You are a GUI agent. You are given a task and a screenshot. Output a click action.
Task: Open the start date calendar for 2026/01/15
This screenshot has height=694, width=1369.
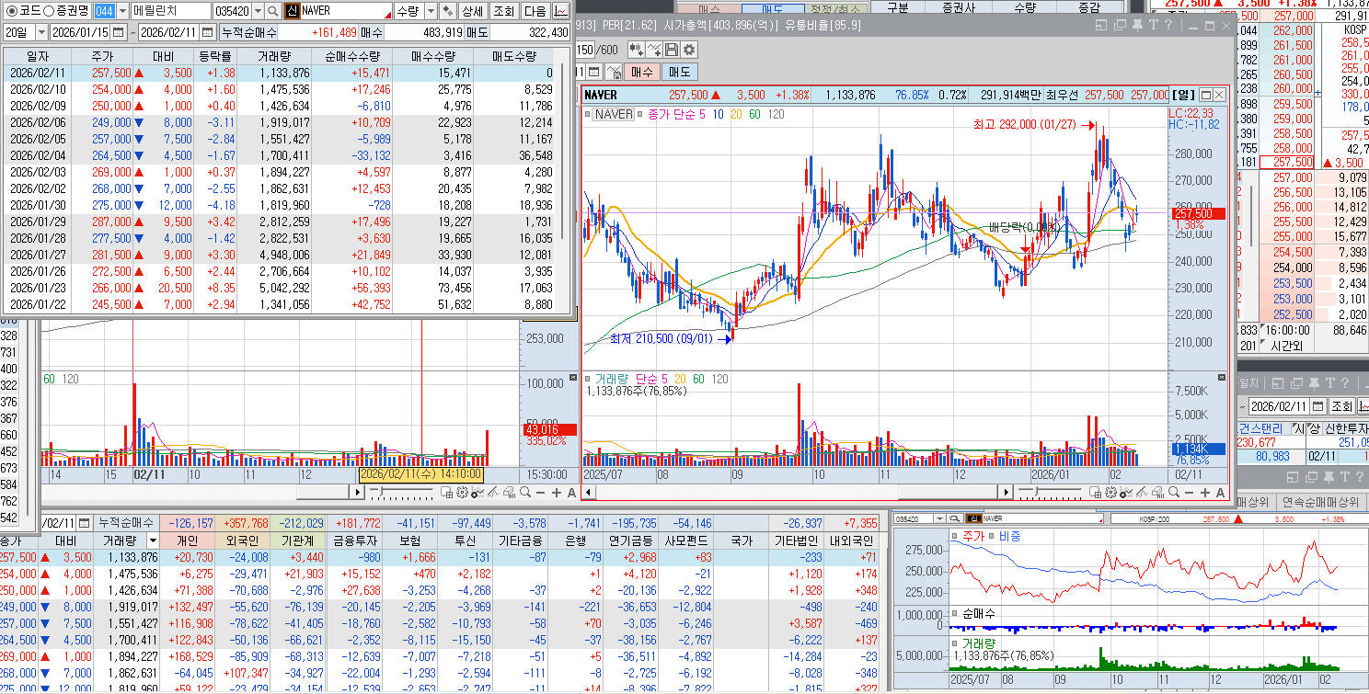click(x=119, y=32)
